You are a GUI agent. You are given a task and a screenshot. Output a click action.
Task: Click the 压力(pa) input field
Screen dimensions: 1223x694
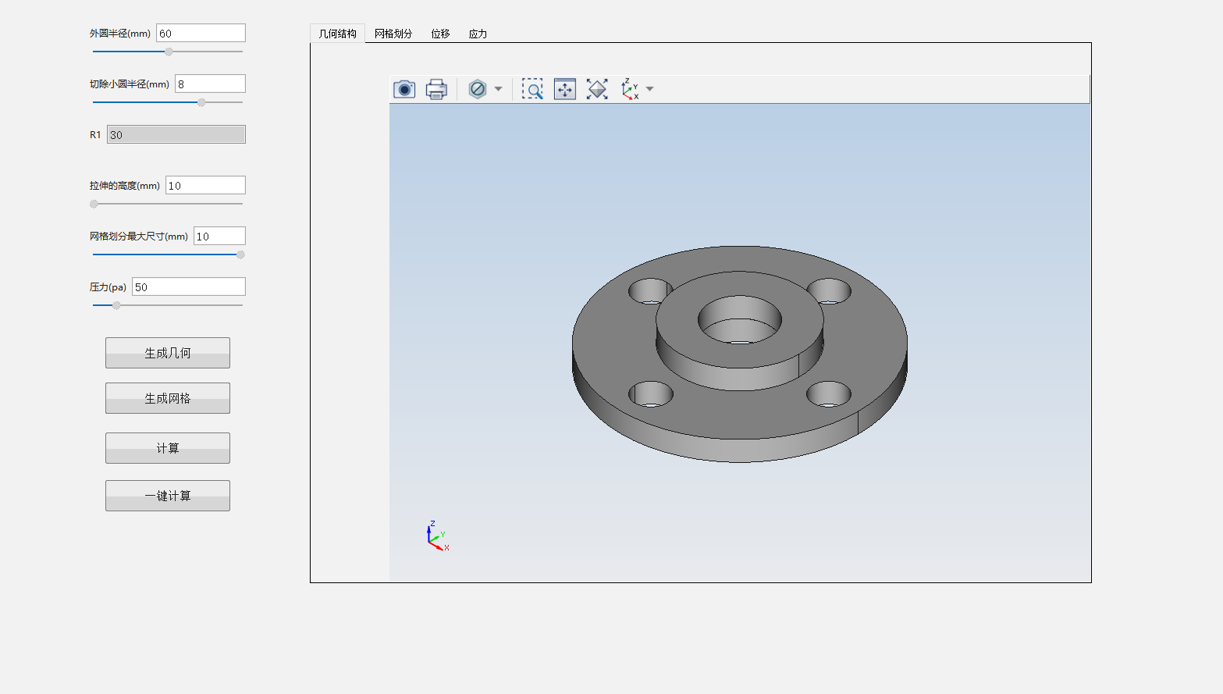point(189,286)
